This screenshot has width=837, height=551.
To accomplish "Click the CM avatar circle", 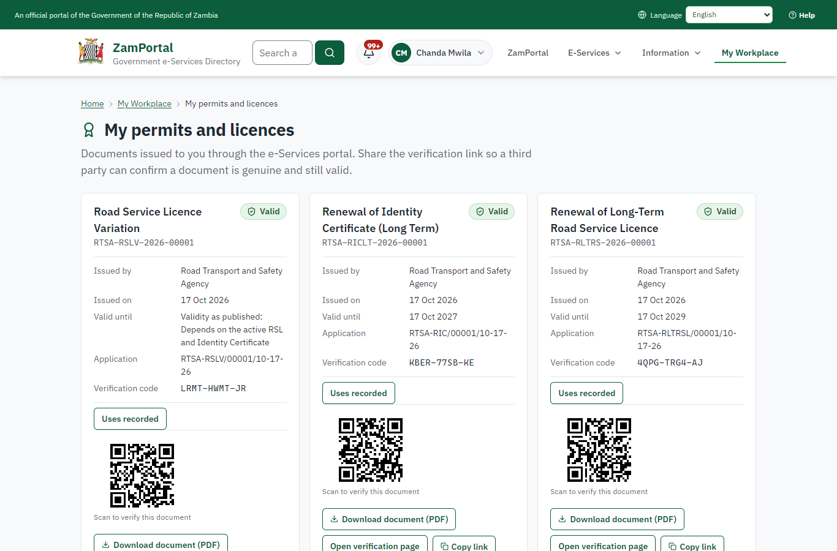I will click(x=401, y=53).
